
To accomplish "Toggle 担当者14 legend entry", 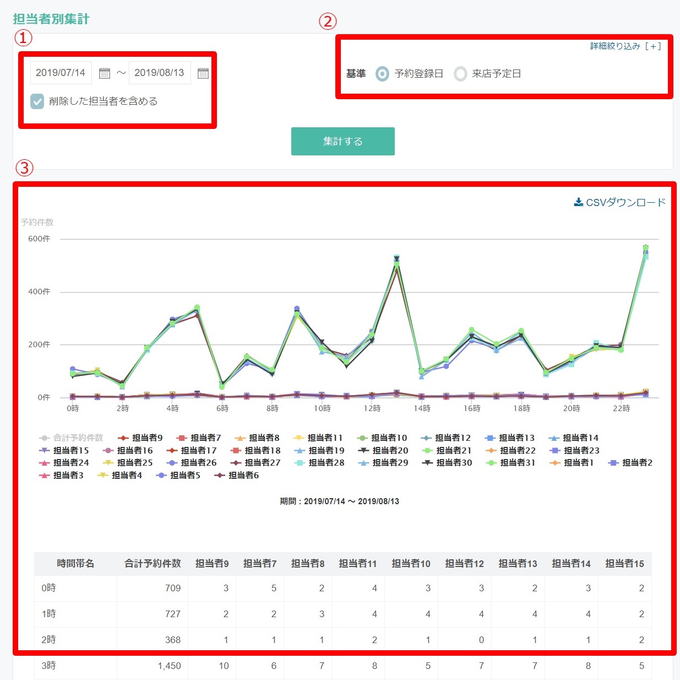I will pyautogui.click(x=574, y=438).
